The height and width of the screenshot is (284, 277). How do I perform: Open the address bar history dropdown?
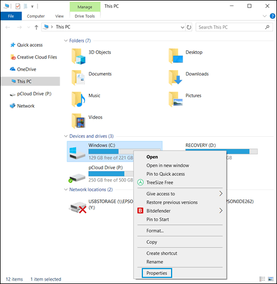pyautogui.click(x=183, y=28)
